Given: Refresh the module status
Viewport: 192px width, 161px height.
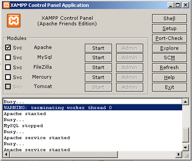Looking at the screenshot, I should (169, 67).
